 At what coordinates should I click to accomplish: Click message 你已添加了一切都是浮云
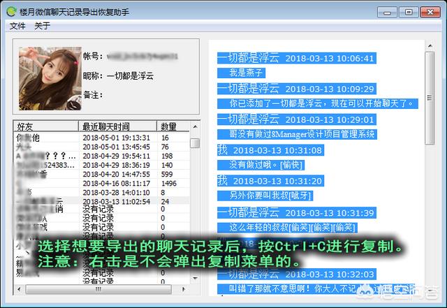(318, 103)
